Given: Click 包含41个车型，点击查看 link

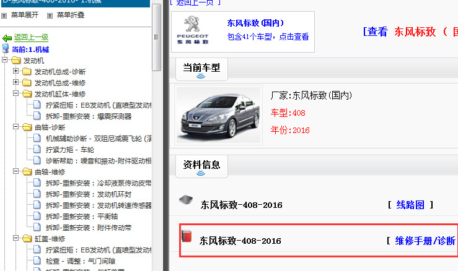Looking at the screenshot, I should tap(268, 37).
